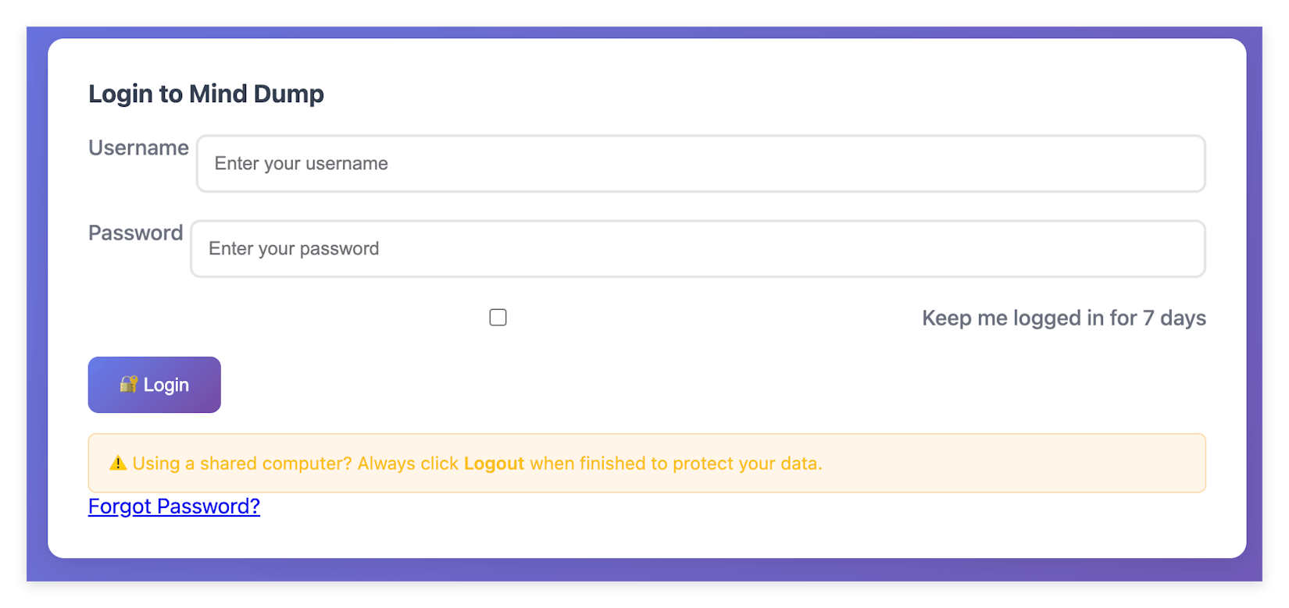Image resolution: width=1289 pixels, height=608 pixels.
Task: Focus the Username input field
Action: (x=700, y=164)
